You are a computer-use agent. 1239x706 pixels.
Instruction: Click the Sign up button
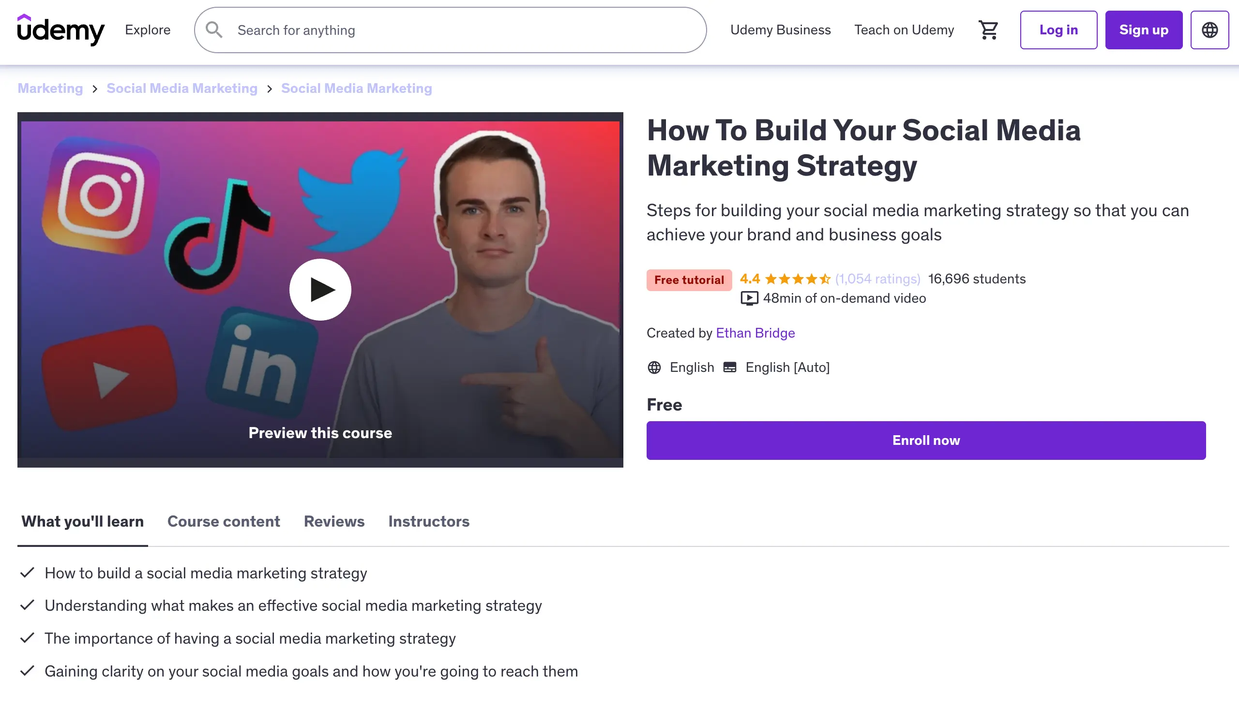tap(1143, 30)
